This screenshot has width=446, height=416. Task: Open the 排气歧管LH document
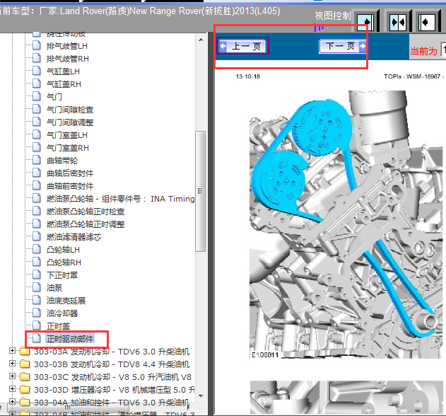pos(67,46)
